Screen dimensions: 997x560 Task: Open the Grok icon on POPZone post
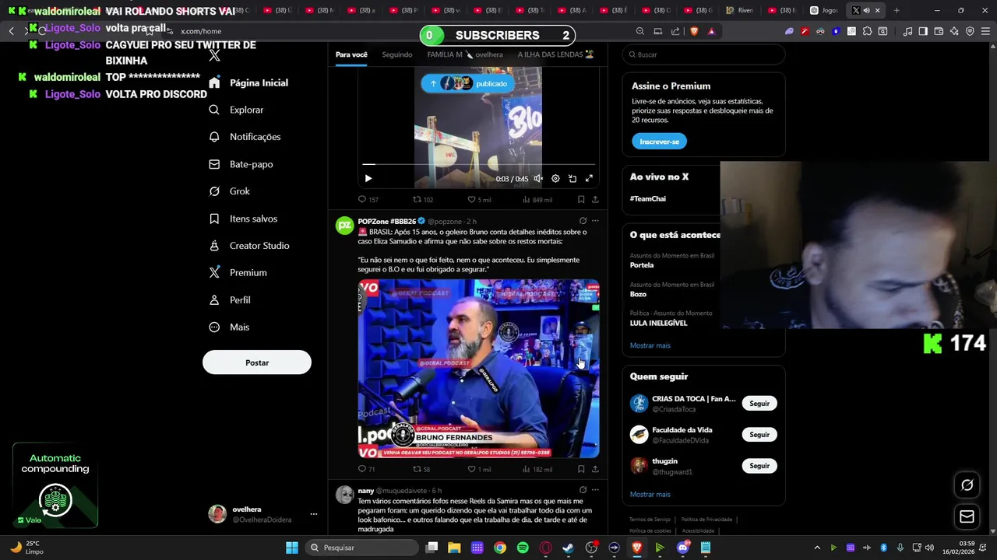583,221
